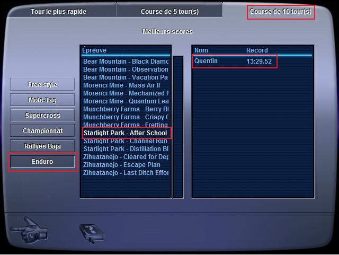The height and width of the screenshot is (255, 339).
Task: Click the pointing glove back icon
Action: coord(29,230)
